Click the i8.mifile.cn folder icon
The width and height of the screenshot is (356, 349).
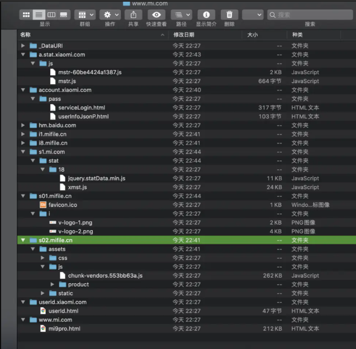click(x=33, y=143)
